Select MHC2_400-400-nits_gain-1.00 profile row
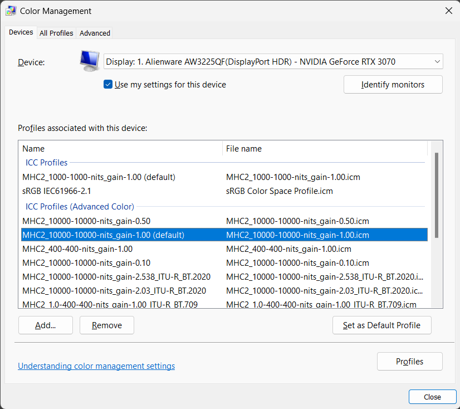The height and width of the screenshot is (409, 460). coord(77,249)
